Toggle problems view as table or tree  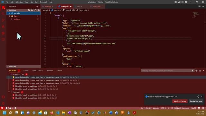pos(200,71)
